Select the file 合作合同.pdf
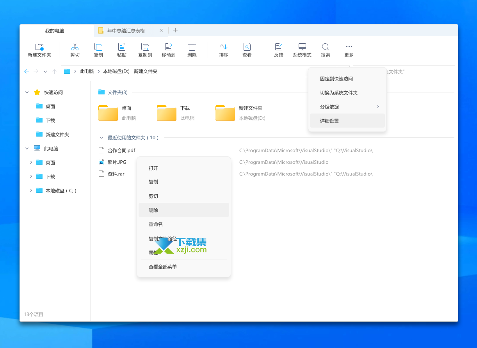Image resolution: width=477 pixels, height=348 pixels. click(121, 150)
